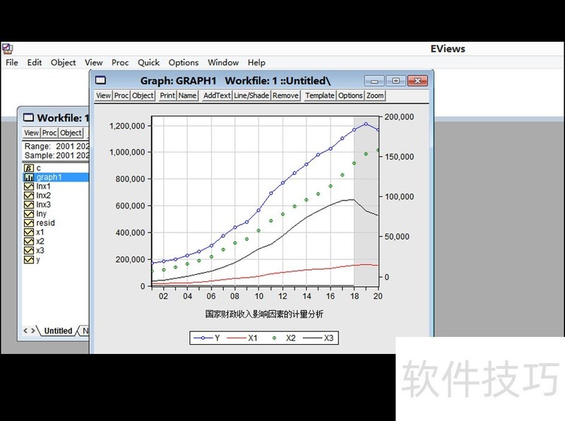Maximize the Graph GRAPH1 window
Image resolution: width=565 pixels, height=421 pixels.
(395, 81)
